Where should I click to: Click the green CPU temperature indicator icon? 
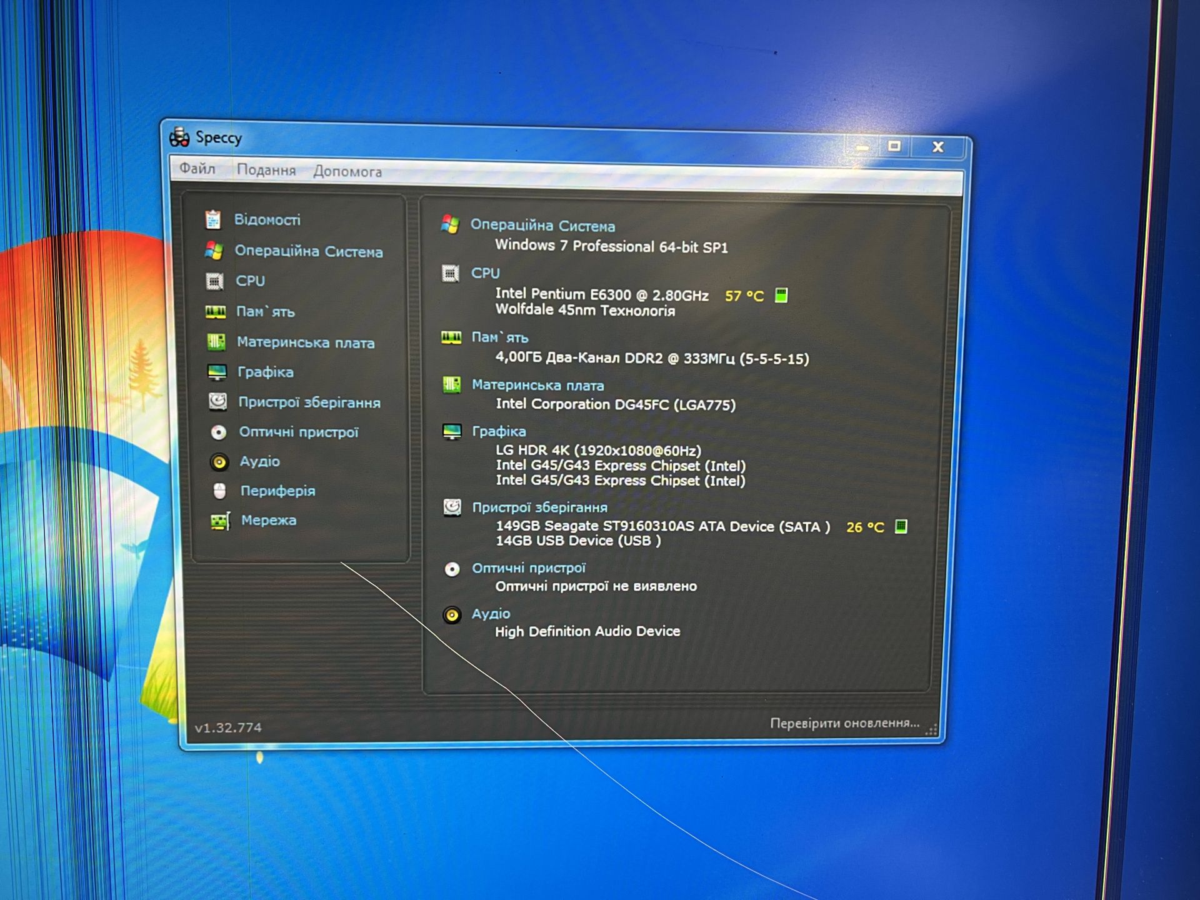coord(781,295)
